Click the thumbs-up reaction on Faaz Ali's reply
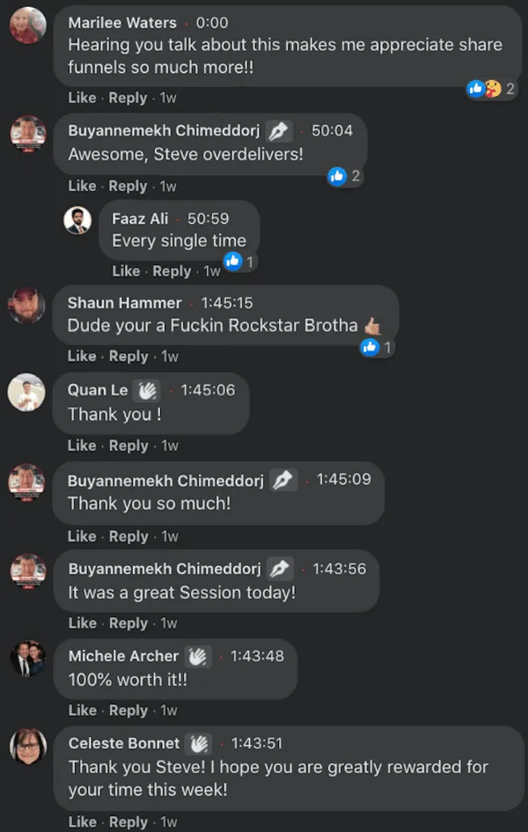The height and width of the screenshot is (832, 528). click(232, 261)
